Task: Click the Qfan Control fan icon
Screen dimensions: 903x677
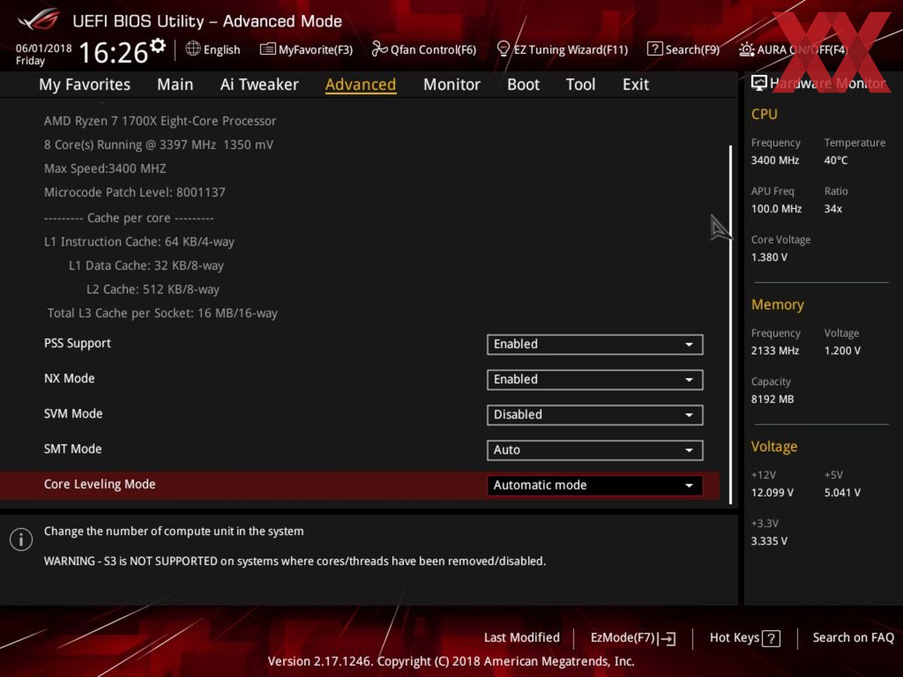Action: click(x=379, y=48)
